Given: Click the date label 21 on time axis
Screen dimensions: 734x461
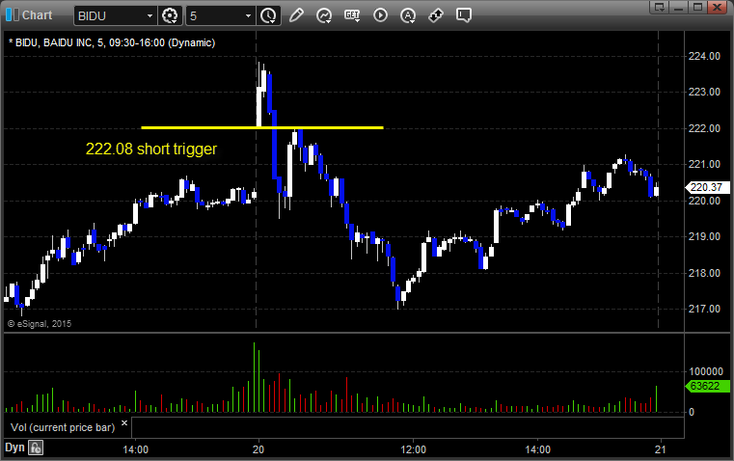Looking at the screenshot, I should [x=660, y=449].
